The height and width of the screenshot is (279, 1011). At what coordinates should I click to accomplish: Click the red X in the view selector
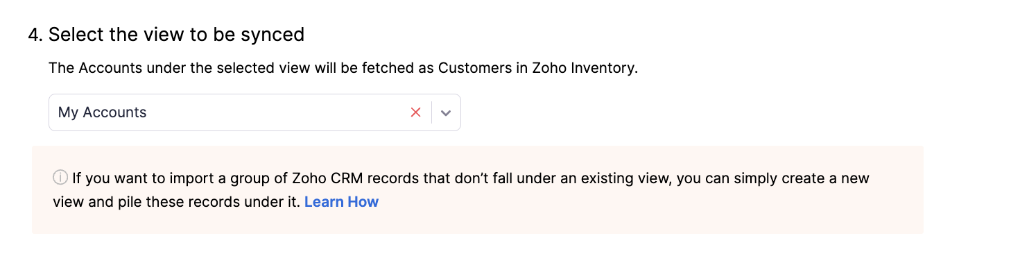(415, 112)
